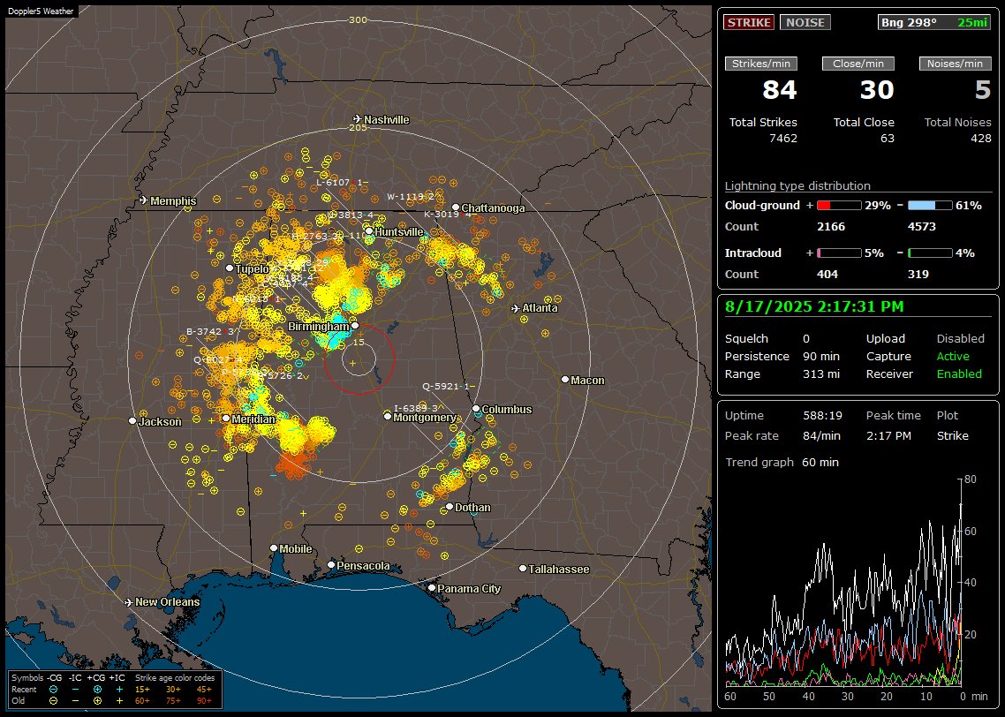The image size is (1005, 717).
Task: Switch display to NOISE mode
Action: tap(805, 22)
